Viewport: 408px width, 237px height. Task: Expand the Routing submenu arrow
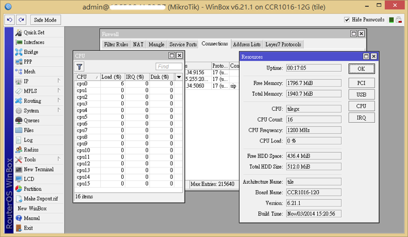pos(59,100)
